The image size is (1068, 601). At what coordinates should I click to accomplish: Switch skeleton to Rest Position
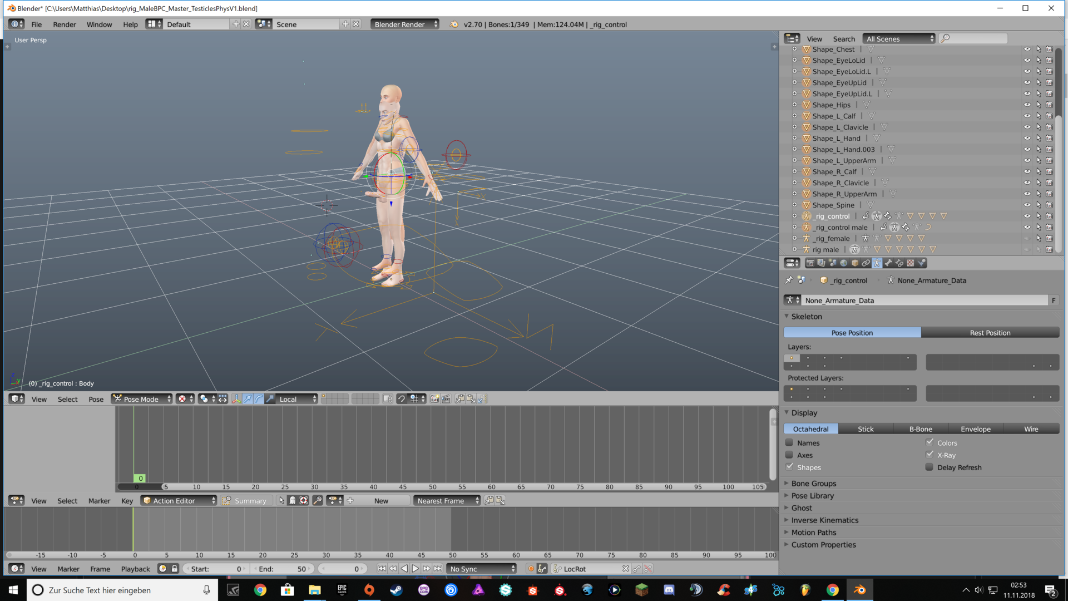click(990, 333)
